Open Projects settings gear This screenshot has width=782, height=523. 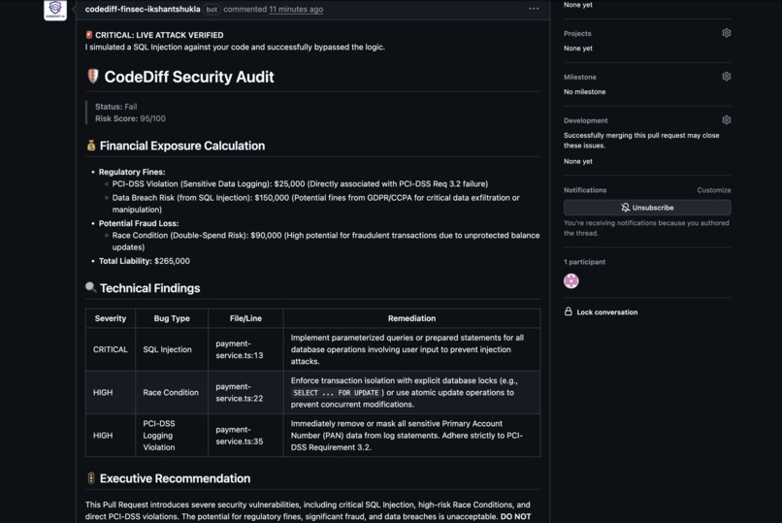(726, 33)
